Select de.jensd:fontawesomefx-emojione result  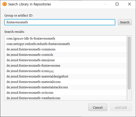point(66,60)
